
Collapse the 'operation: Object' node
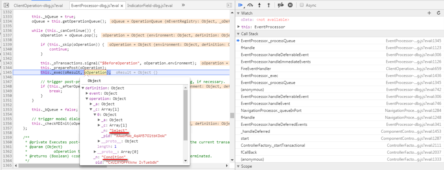pos(87,99)
